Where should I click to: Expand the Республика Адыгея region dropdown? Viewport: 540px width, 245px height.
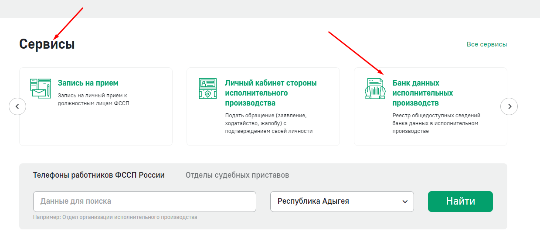coord(342,202)
